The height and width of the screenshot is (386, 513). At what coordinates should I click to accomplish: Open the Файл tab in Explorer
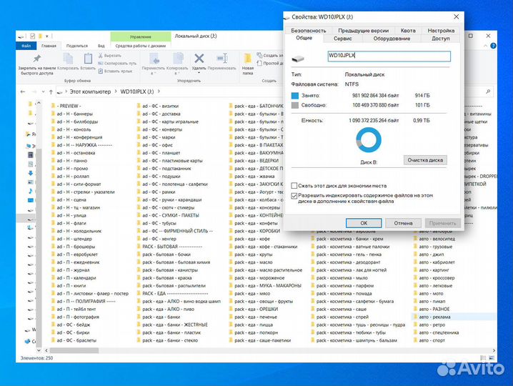(26, 46)
